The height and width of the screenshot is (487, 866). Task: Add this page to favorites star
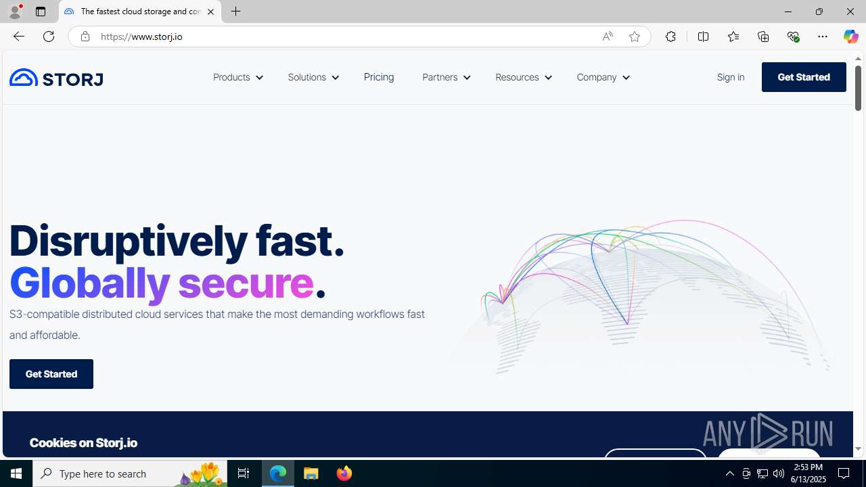pyautogui.click(x=635, y=37)
